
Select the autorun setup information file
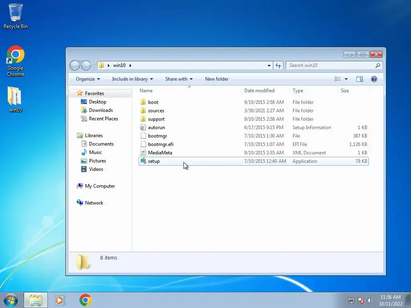tap(253, 128)
